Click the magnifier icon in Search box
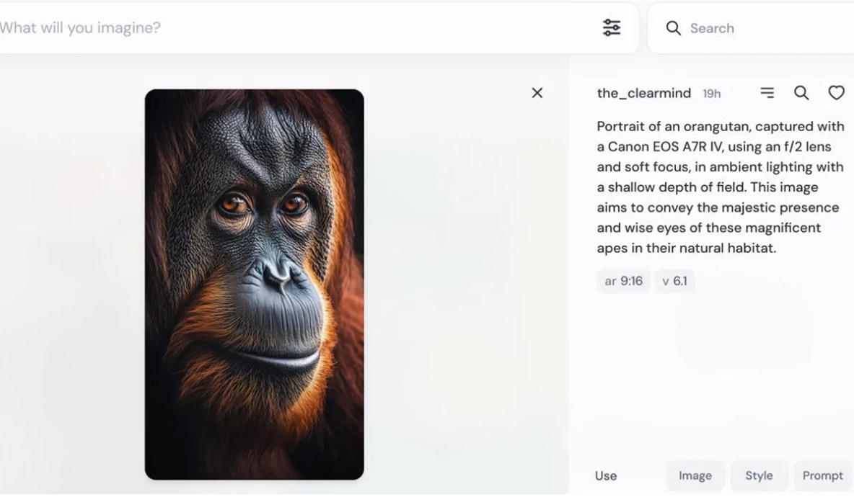 tap(673, 28)
